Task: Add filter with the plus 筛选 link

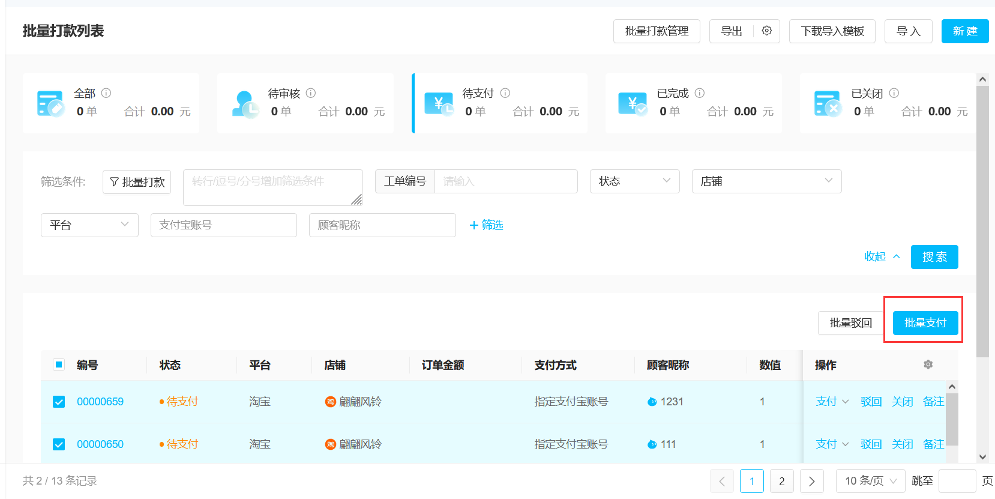Action: coord(486,225)
